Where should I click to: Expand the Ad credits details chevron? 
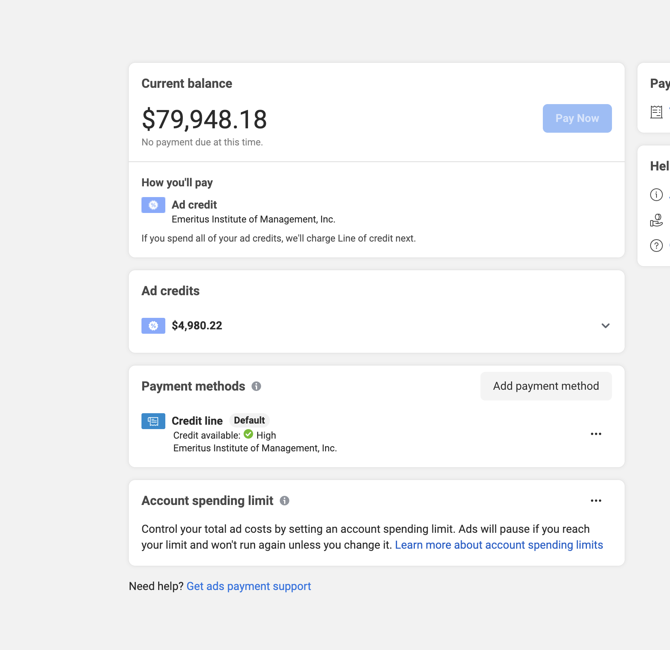click(x=605, y=326)
